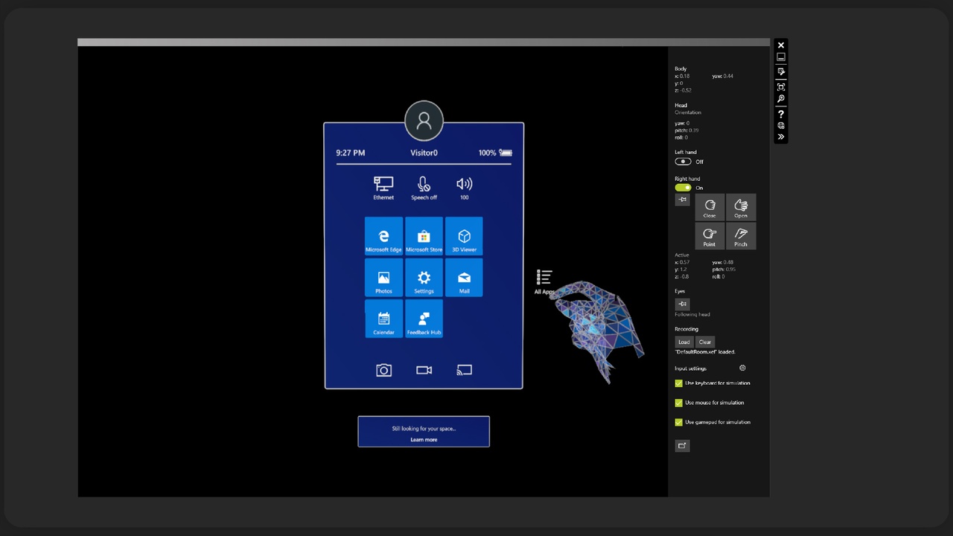Open Device Portal globe toolbar icon
Viewport: 953px width, 536px height.
[781, 125]
